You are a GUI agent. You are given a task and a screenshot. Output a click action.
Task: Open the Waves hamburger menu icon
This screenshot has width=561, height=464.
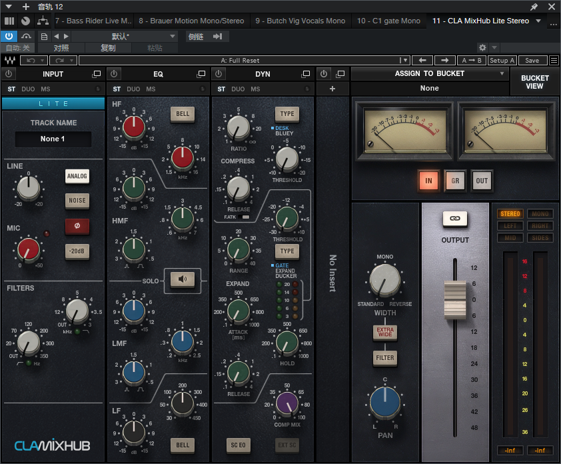click(554, 61)
